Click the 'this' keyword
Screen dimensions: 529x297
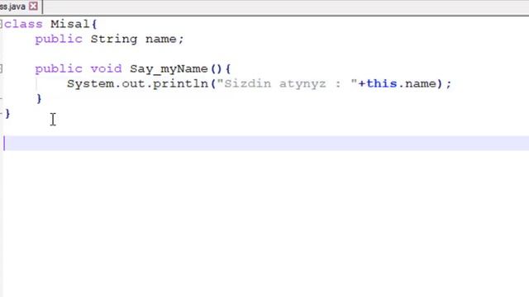[x=382, y=83]
